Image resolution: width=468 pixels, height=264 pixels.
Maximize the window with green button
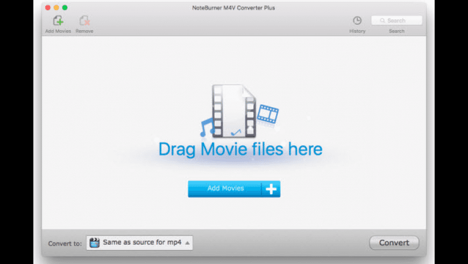coord(65,8)
